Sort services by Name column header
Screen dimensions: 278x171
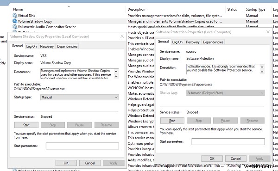click(18, 9)
